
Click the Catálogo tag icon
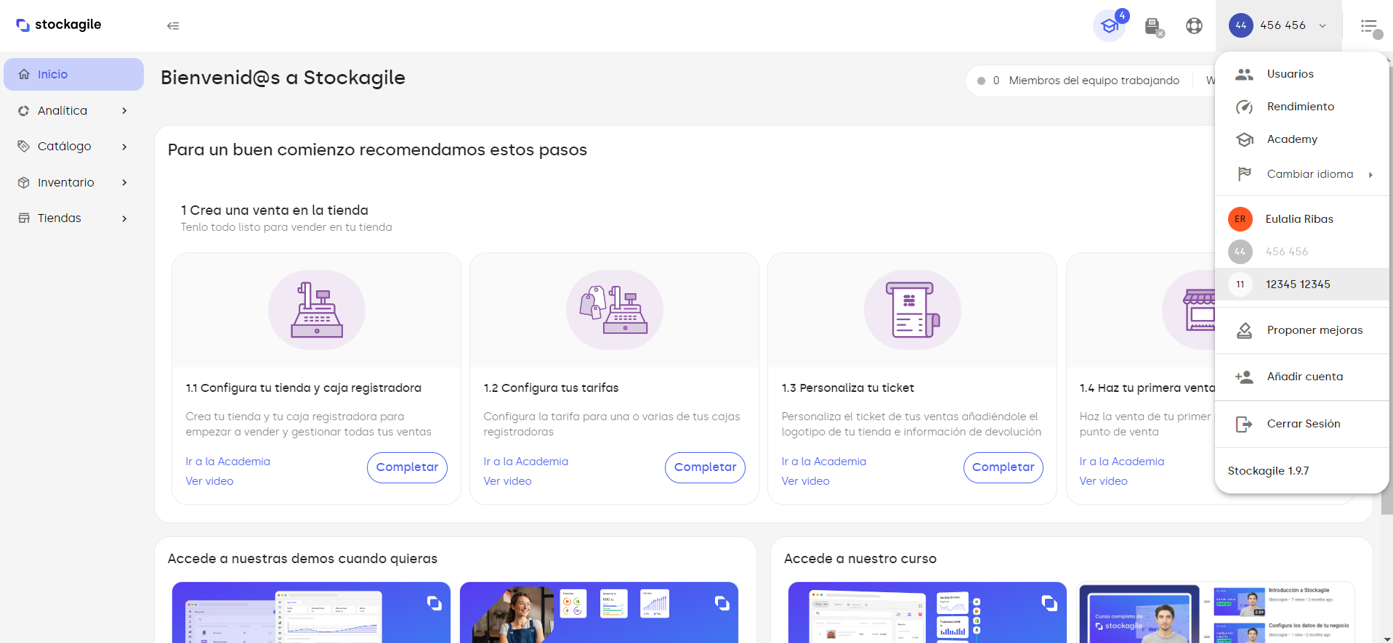coord(24,147)
